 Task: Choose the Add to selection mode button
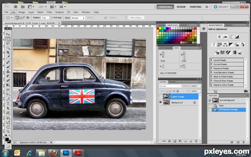click(x=20, y=18)
